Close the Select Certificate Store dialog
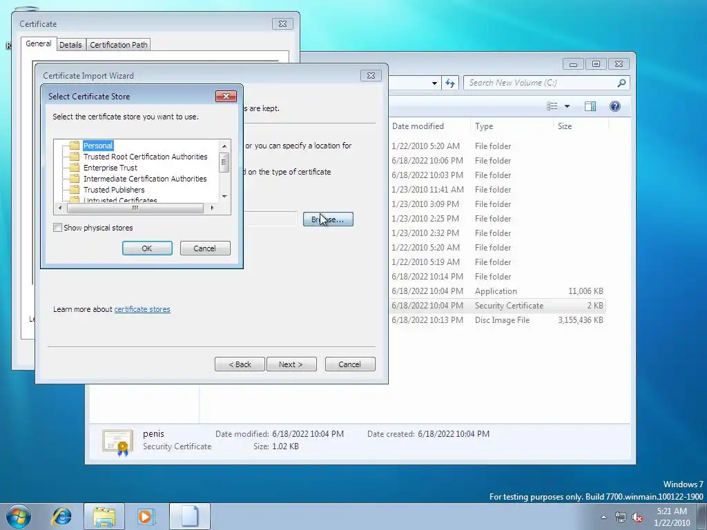 pos(226,96)
